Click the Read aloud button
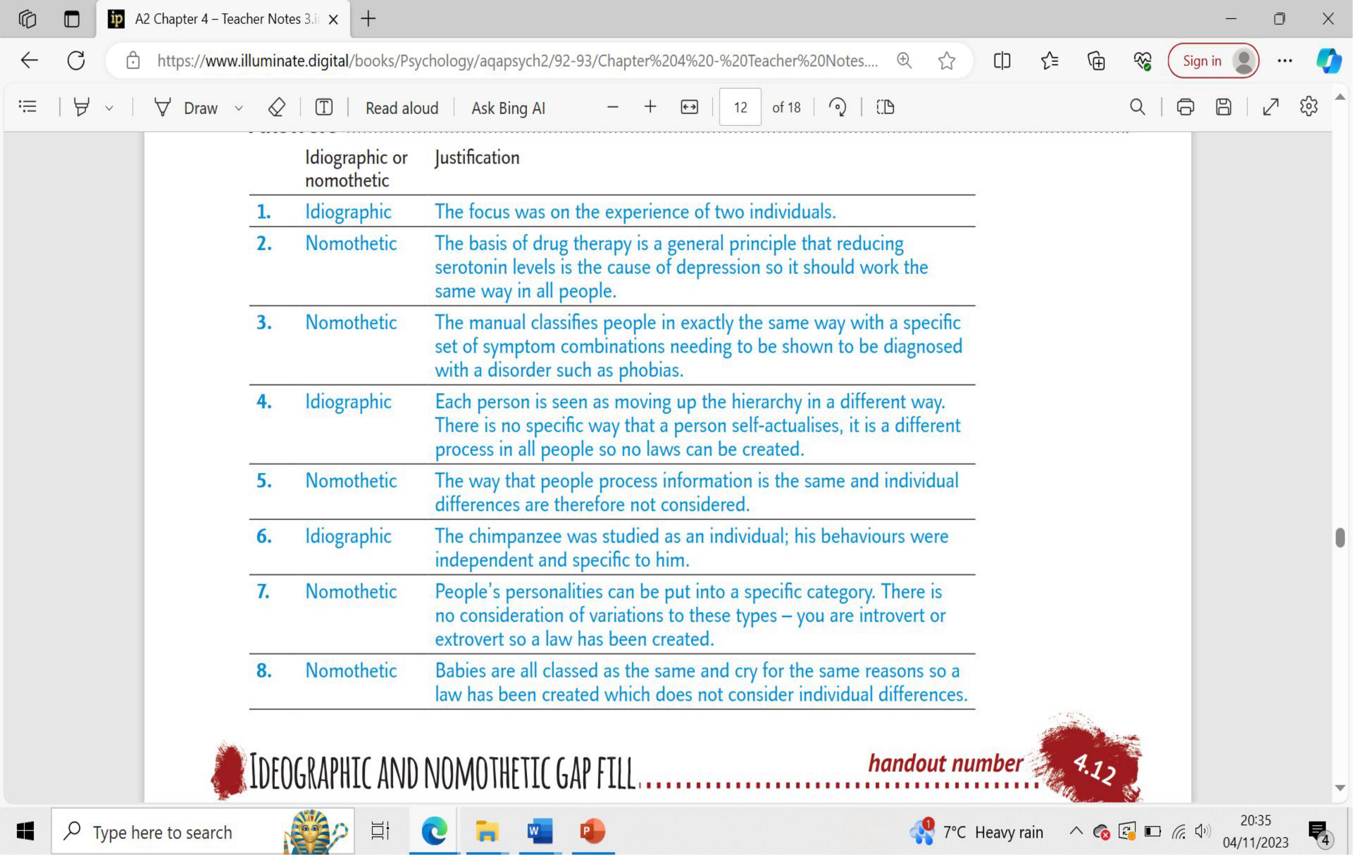Viewport: 1353px width, 855px height. coord(402,108)
